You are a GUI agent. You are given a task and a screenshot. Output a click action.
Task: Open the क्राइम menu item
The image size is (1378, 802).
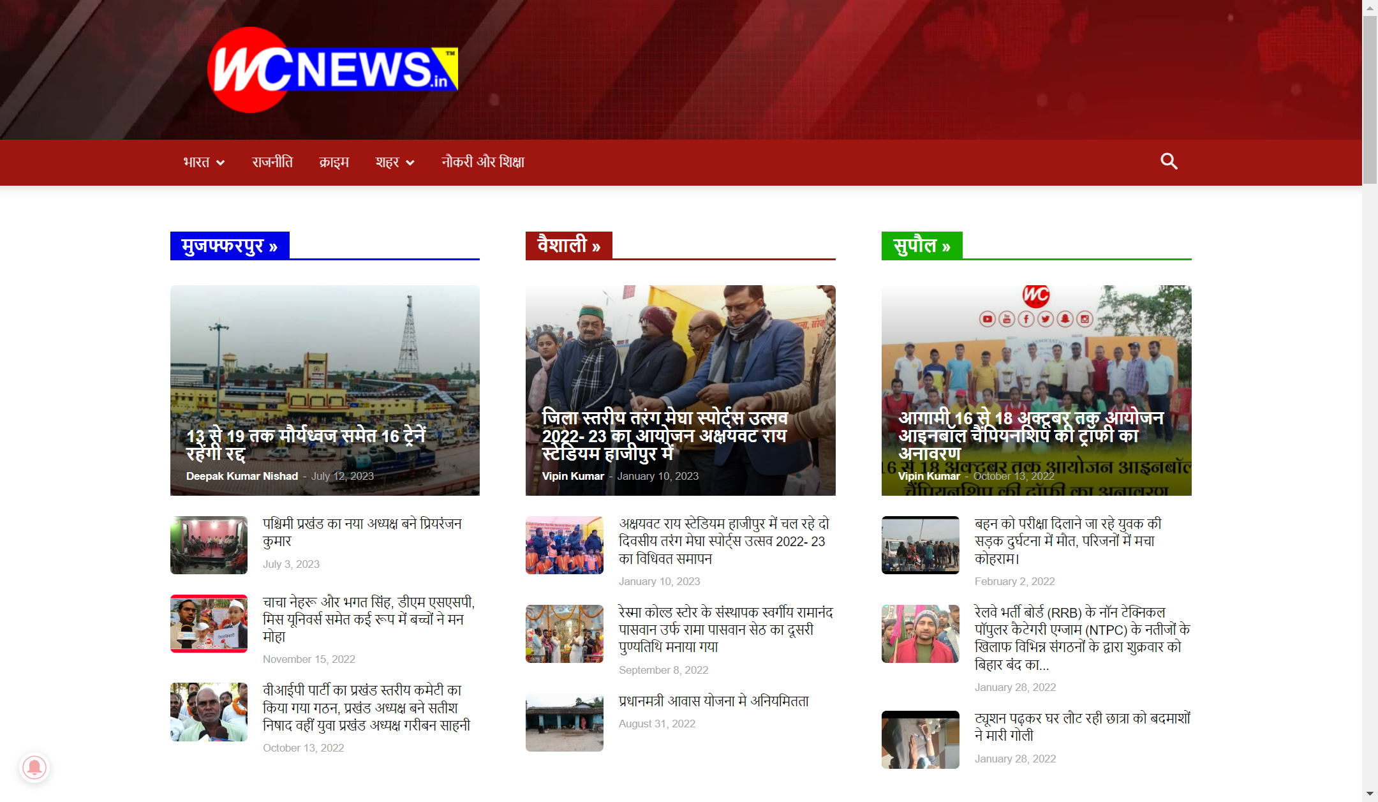coord(334,162)
